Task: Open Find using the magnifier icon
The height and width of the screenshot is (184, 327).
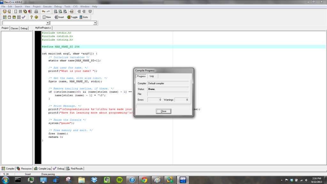Action: 56,11
